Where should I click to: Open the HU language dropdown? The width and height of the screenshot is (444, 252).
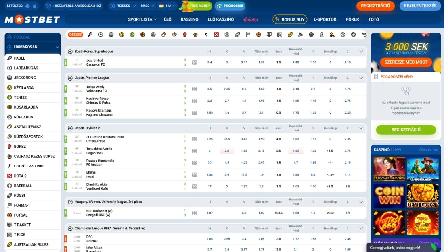[168, 6]
